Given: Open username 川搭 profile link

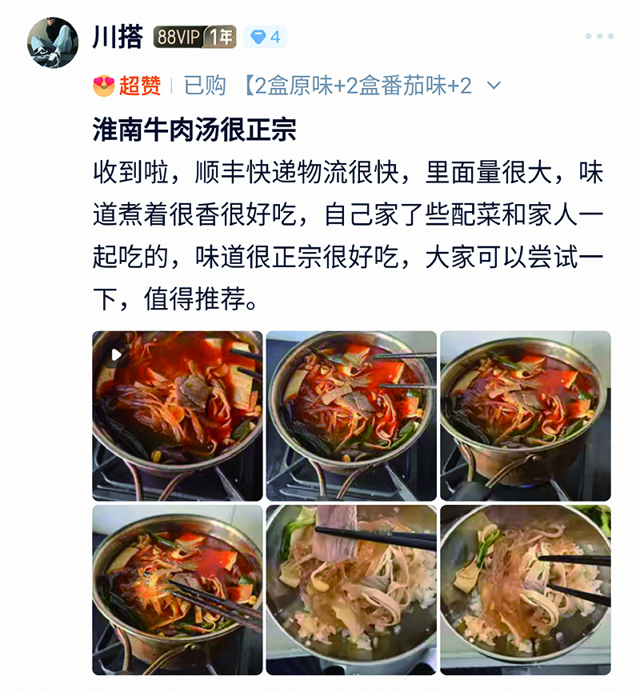Looking at the screenshot, I should coord(118,37).
